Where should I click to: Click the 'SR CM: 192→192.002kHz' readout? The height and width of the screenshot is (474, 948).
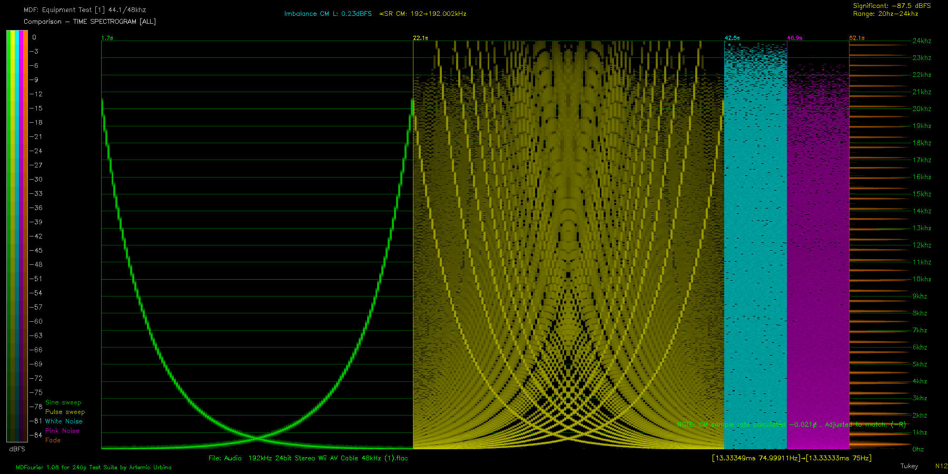[x=423, y=14]
